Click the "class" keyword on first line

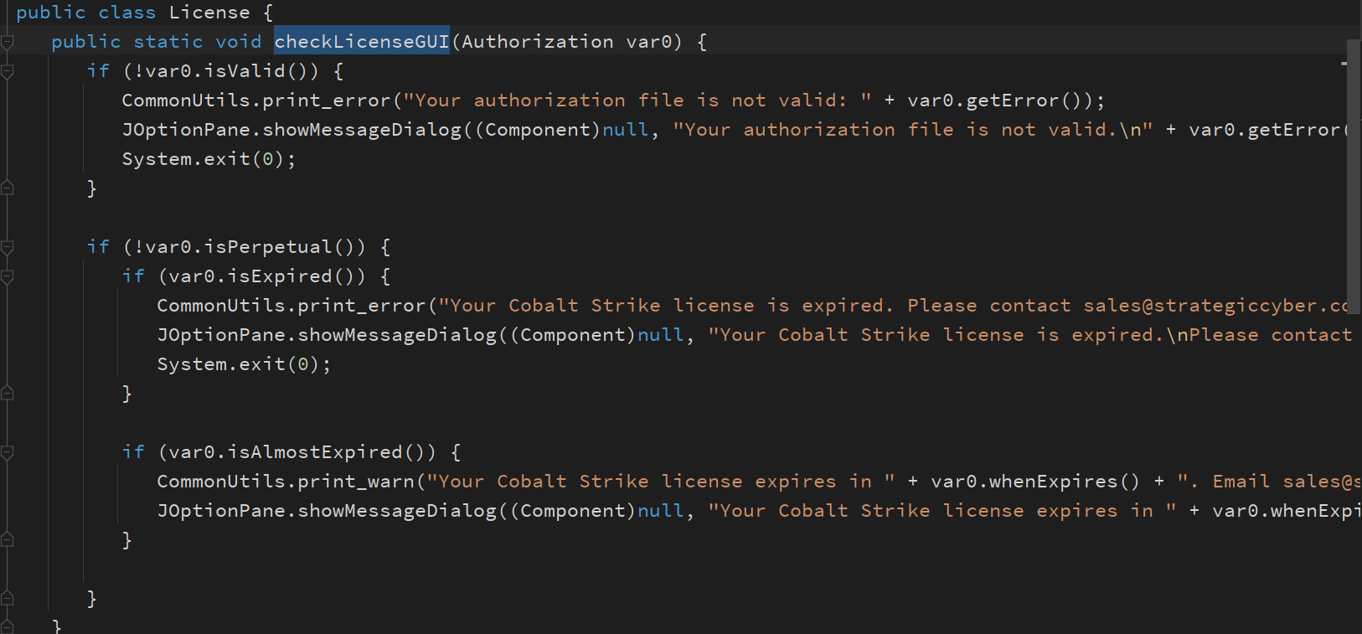pyautogui.click(x=127, y=13)
